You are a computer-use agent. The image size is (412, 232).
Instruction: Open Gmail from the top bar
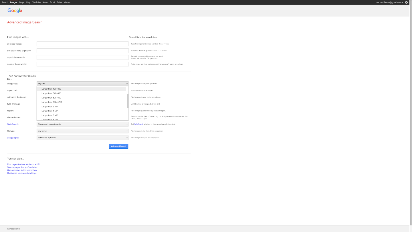[52, 2]
